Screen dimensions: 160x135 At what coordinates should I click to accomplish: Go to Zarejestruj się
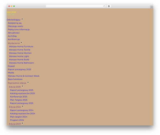coord(15,23)
